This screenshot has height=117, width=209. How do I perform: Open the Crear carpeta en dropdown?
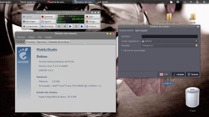tap(169, 41)
